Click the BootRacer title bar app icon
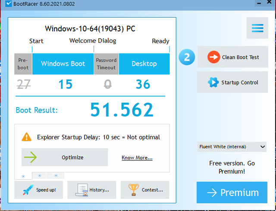The height and width of the screenshot is (211, 276). (x=9, y=4)
